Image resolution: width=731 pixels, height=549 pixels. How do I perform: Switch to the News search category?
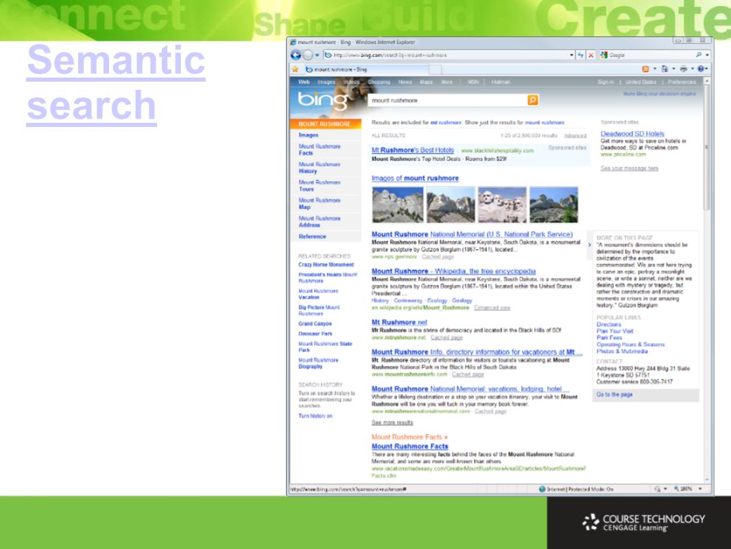point(405,82)
